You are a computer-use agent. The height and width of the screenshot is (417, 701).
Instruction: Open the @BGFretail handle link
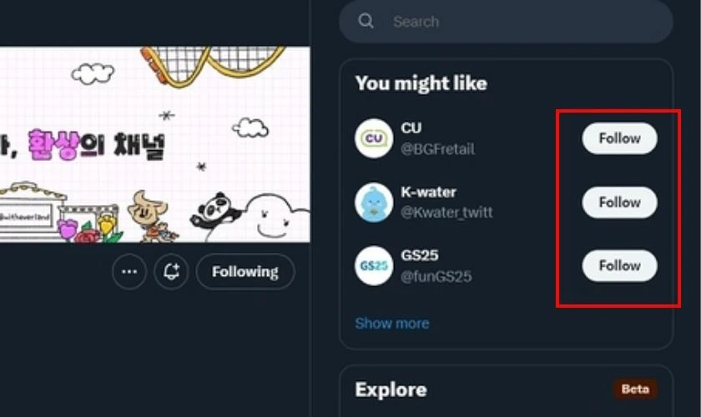point(437,148)
